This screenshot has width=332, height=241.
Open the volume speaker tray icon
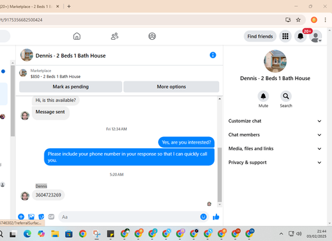299,234
